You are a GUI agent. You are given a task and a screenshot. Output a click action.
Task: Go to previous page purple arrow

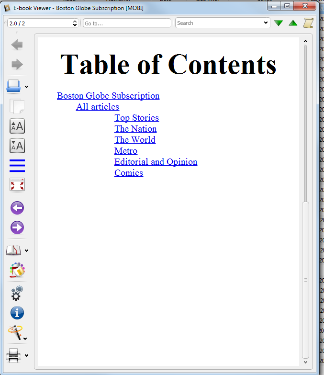(x=17, y=208)
